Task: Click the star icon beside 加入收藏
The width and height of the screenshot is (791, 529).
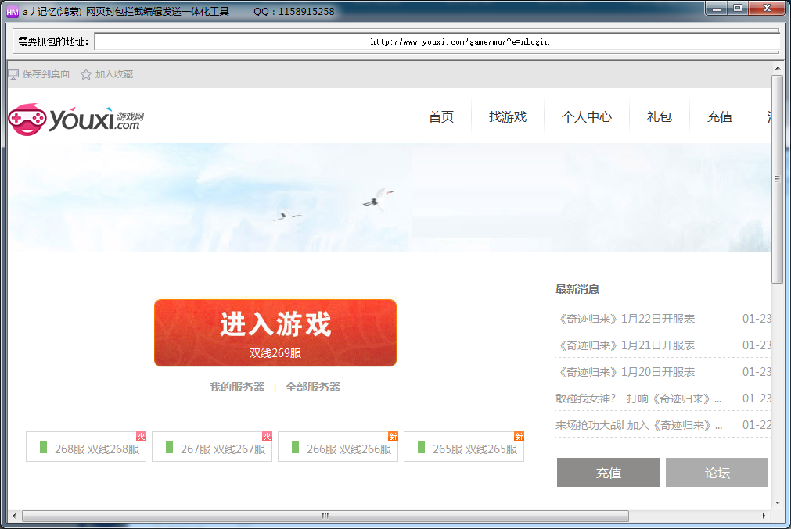Action: pyautogui.click(x=85, y=73)
